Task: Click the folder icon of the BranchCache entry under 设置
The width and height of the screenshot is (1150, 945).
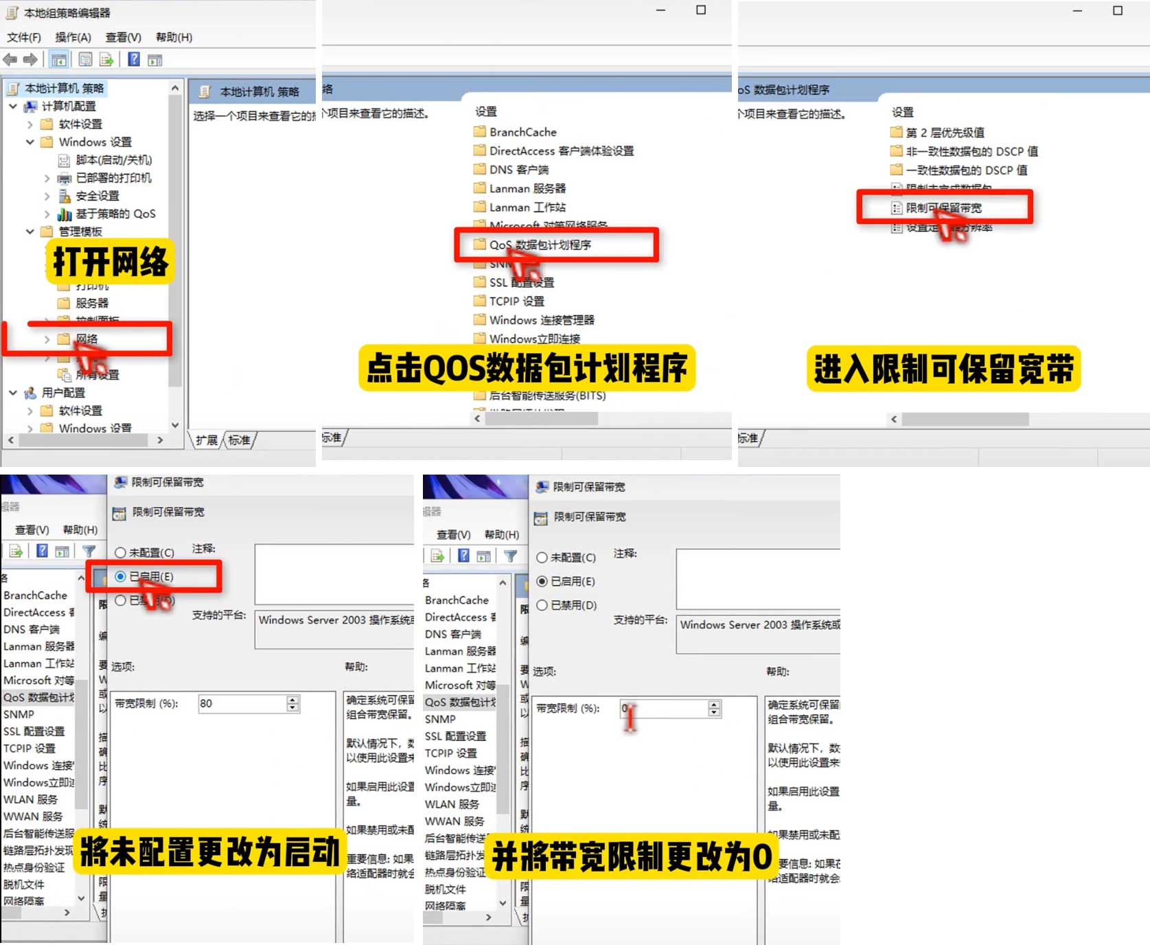Action: pyautogui.click(x=479, y=131)
